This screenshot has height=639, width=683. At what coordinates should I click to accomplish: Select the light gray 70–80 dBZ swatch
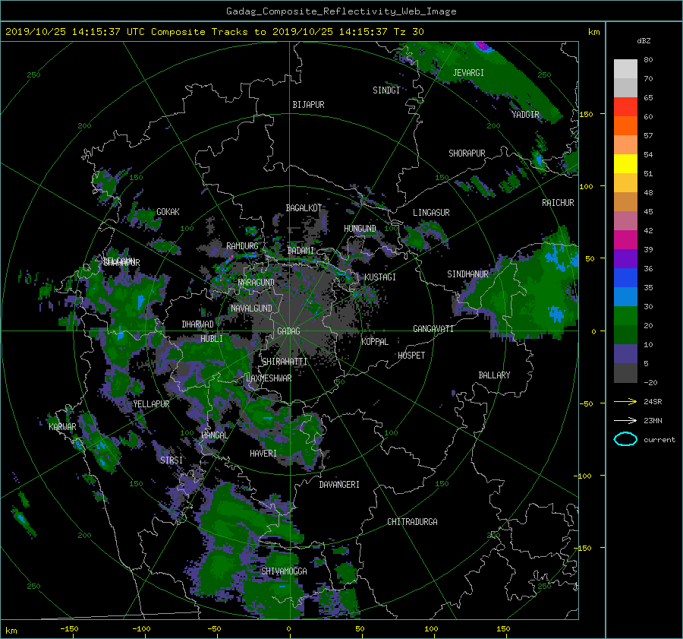(625, 68)
